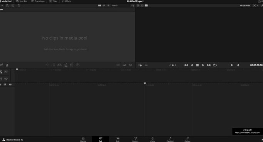Toggle the audio-only track icon
Screen dimensions: 263x142
coord(6,79)
